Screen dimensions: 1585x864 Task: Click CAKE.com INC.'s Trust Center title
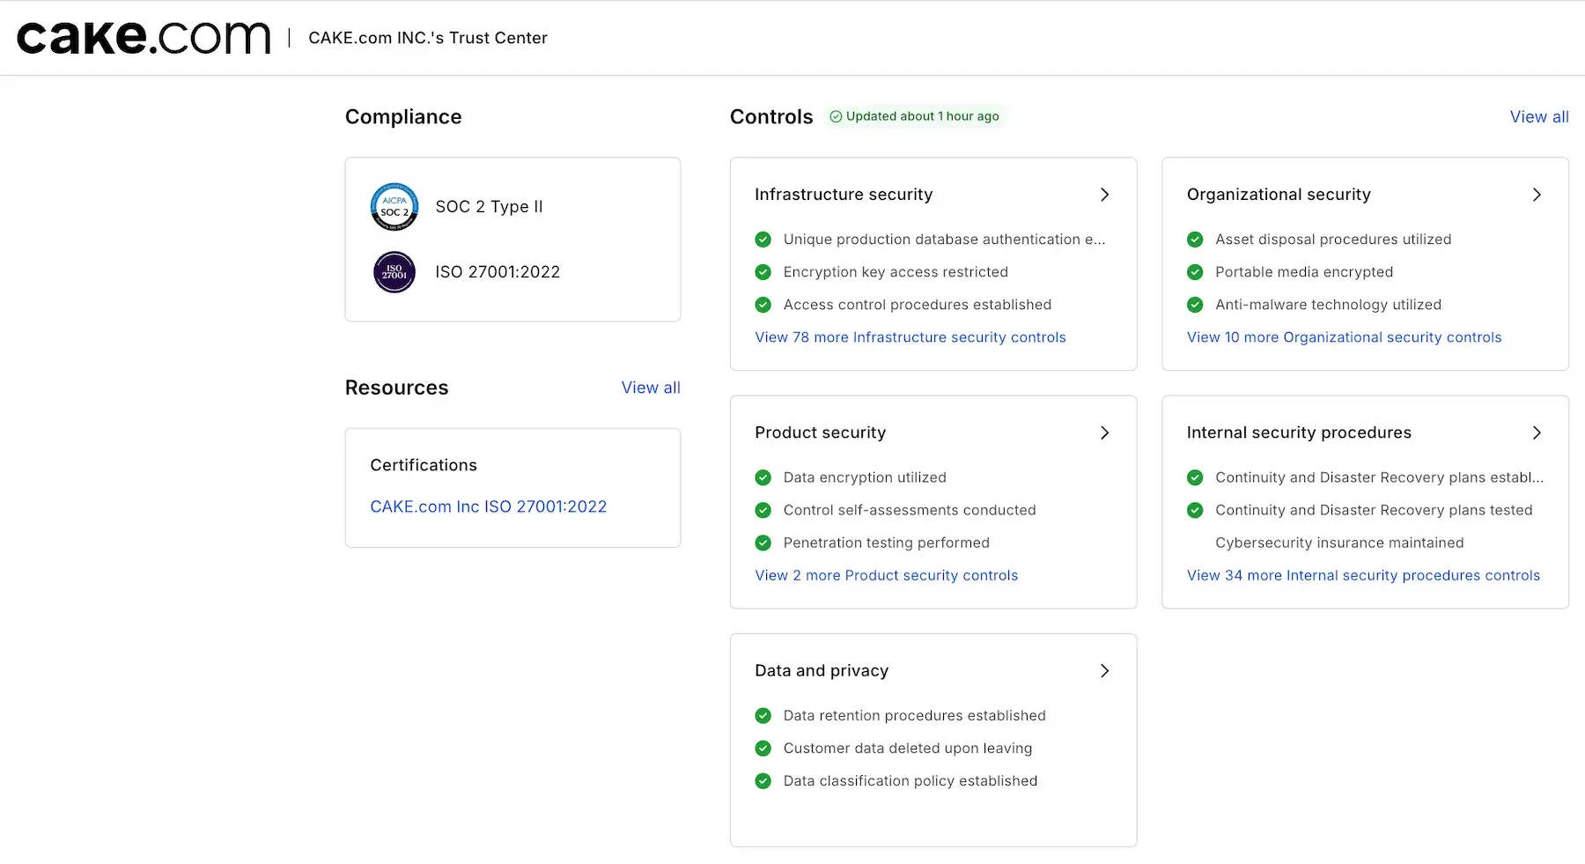428,38
